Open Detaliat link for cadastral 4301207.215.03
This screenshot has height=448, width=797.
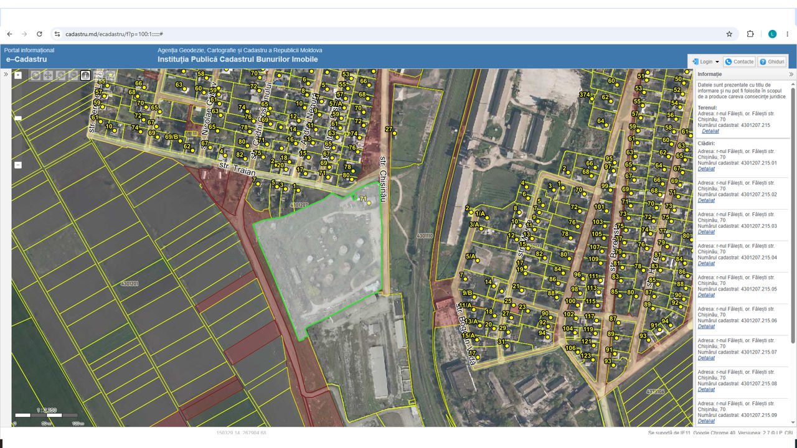coord(706,232)
